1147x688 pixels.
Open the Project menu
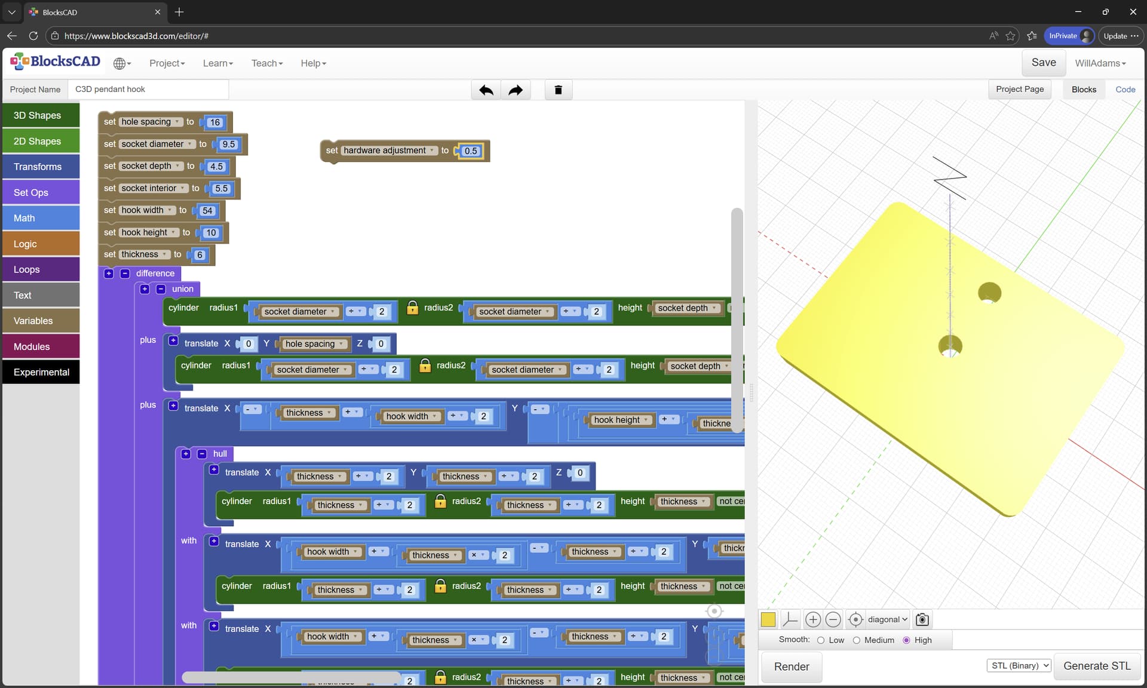click(167, 63)
